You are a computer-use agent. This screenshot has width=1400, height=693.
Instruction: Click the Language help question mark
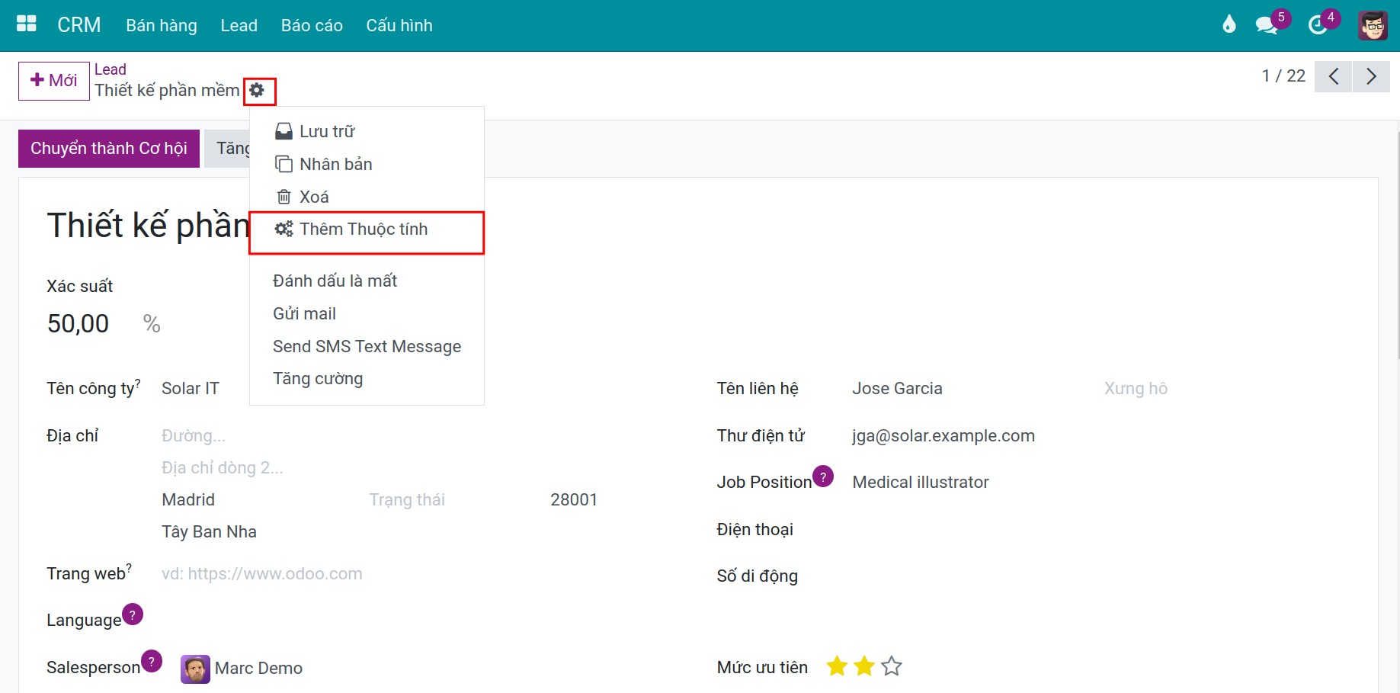coord(133,614)
